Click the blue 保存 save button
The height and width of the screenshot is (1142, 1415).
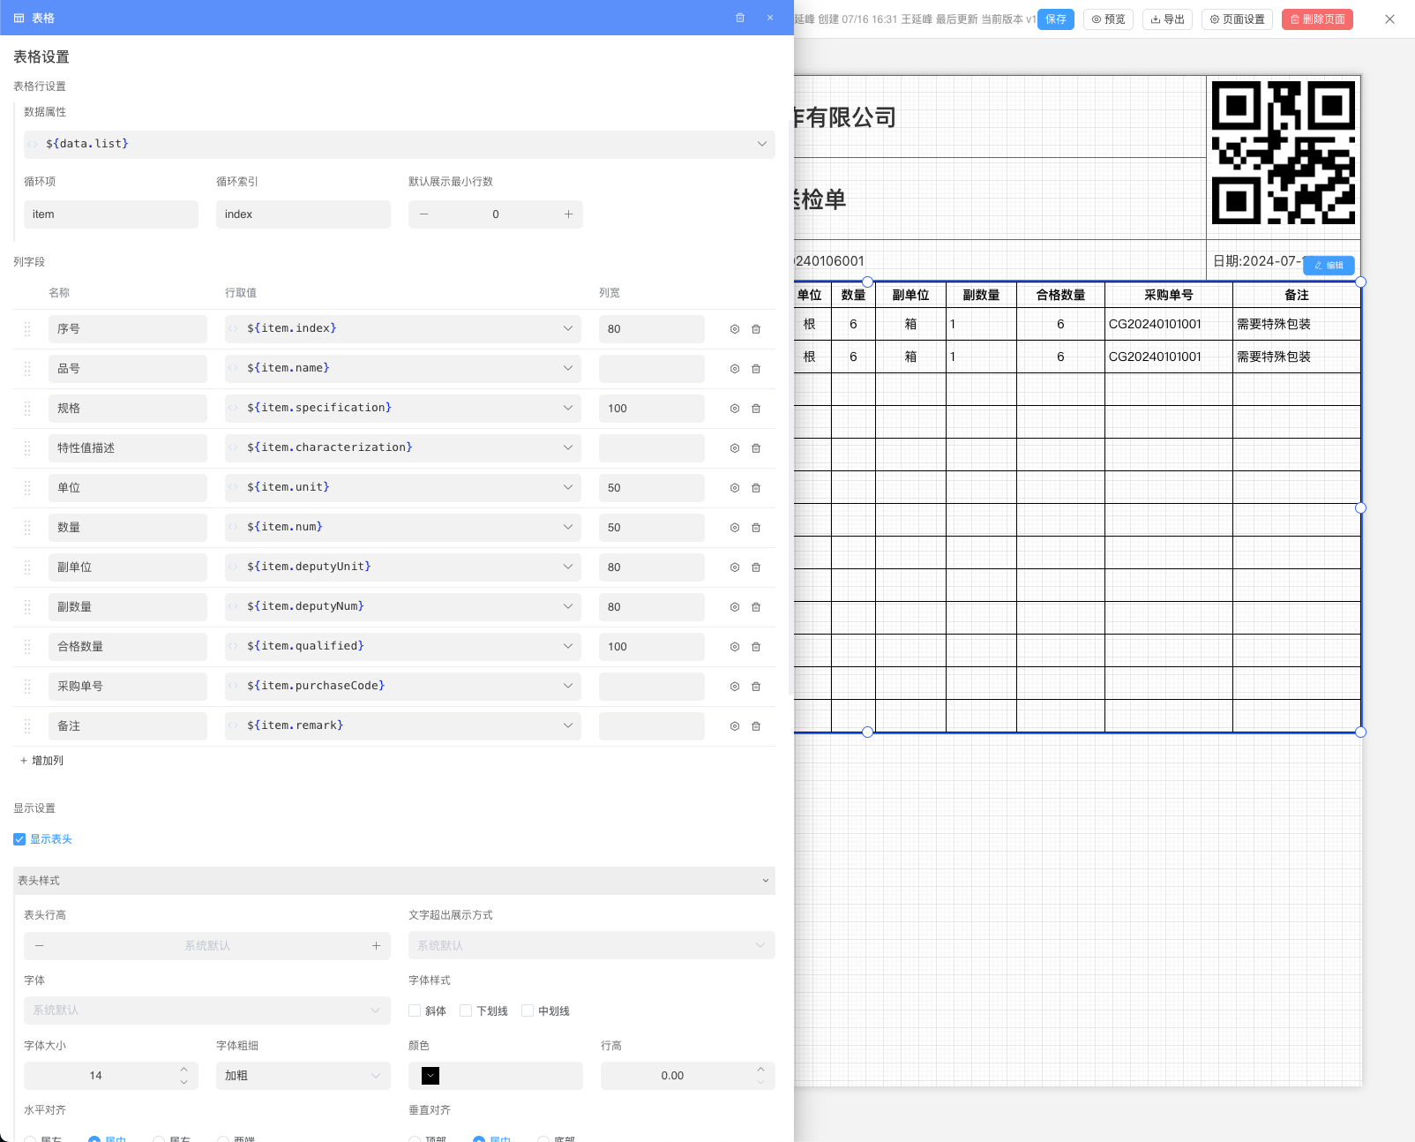coord(1055,19)
